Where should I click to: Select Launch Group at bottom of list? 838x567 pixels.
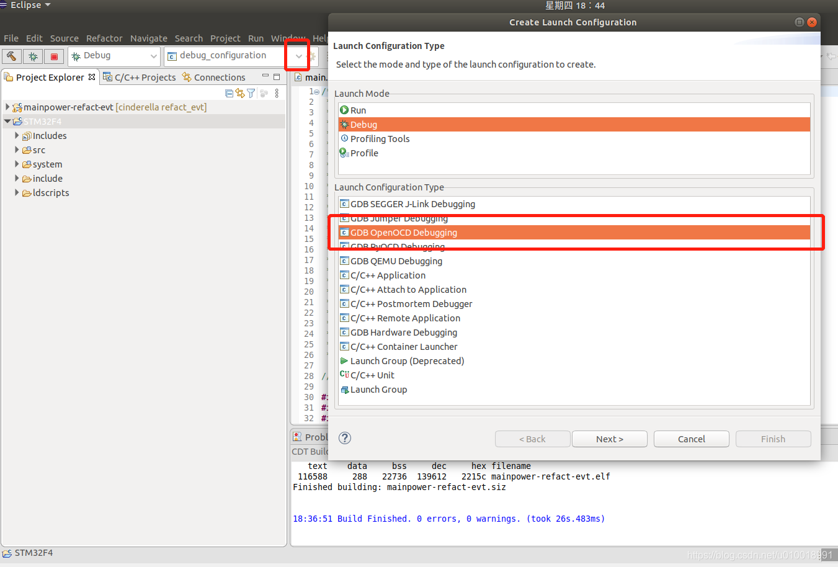(574, 389)
